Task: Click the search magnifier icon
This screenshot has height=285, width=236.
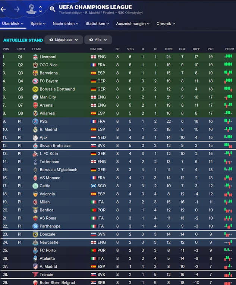Action: [52, 9]
